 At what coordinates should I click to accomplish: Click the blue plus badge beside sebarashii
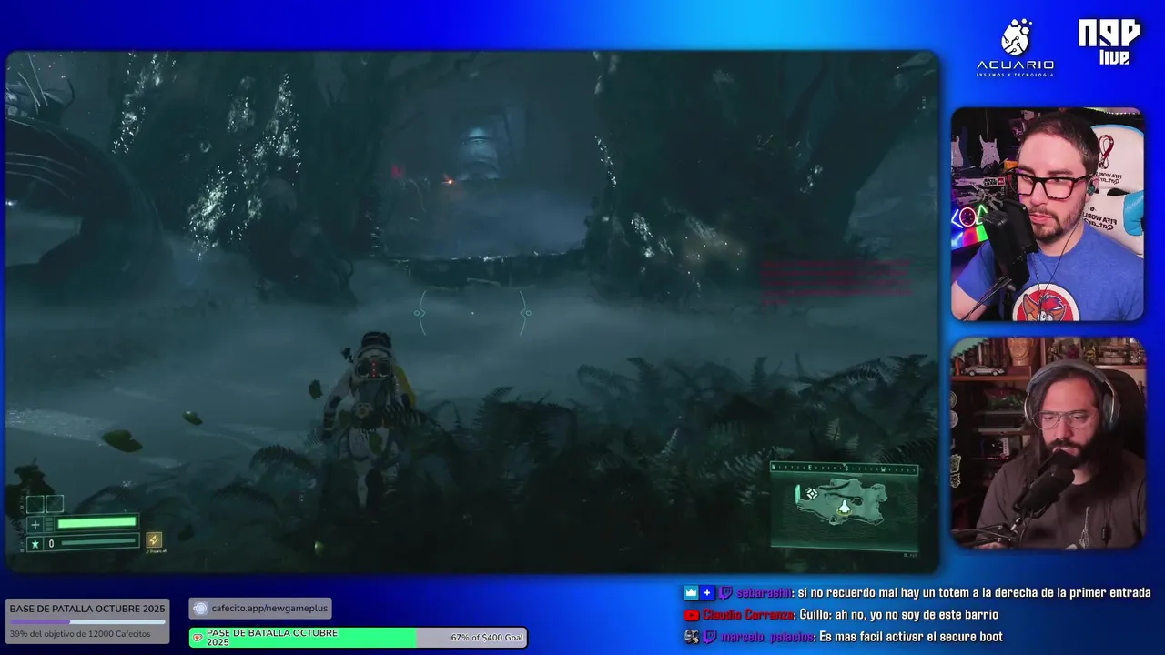click(707, 592)
